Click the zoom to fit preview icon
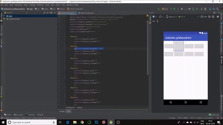The width and height of the screenshot is (223, 125). point(213,17)
